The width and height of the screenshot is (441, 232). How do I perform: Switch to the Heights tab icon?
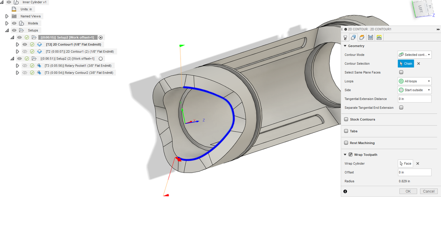click(x=362, y=37)
